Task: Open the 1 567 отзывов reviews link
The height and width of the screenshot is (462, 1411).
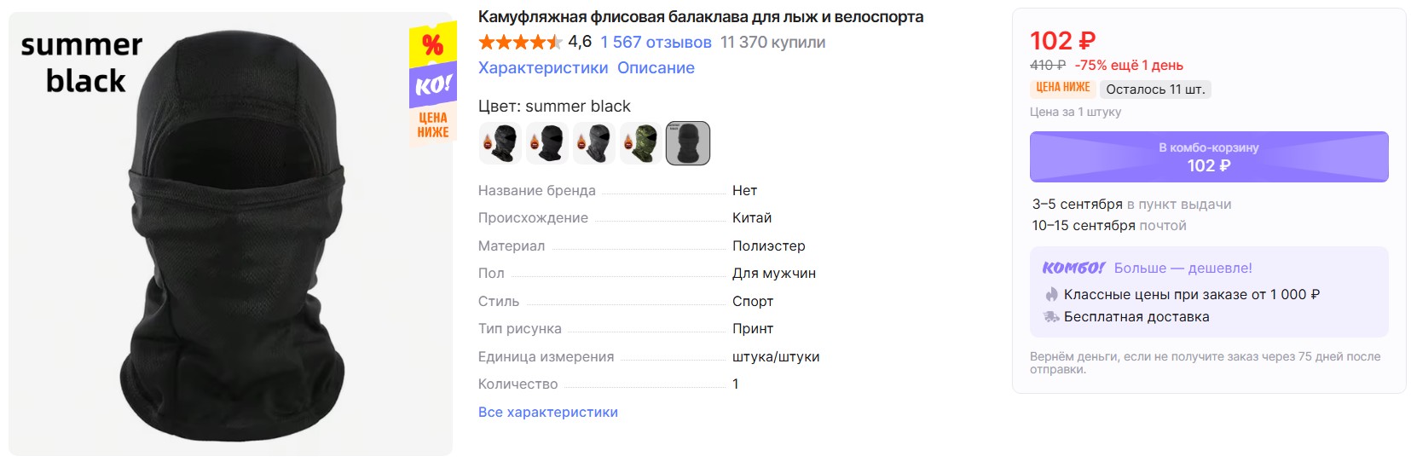Action: click(656, 42)
